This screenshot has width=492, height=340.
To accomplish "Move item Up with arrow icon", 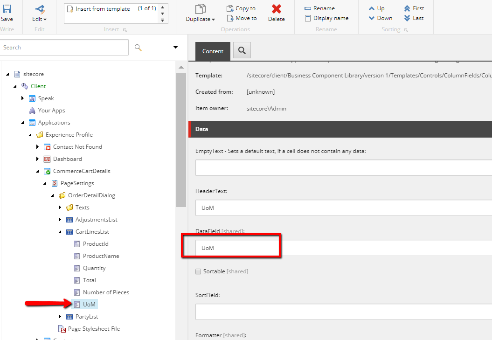I will (x=372, y=8).
